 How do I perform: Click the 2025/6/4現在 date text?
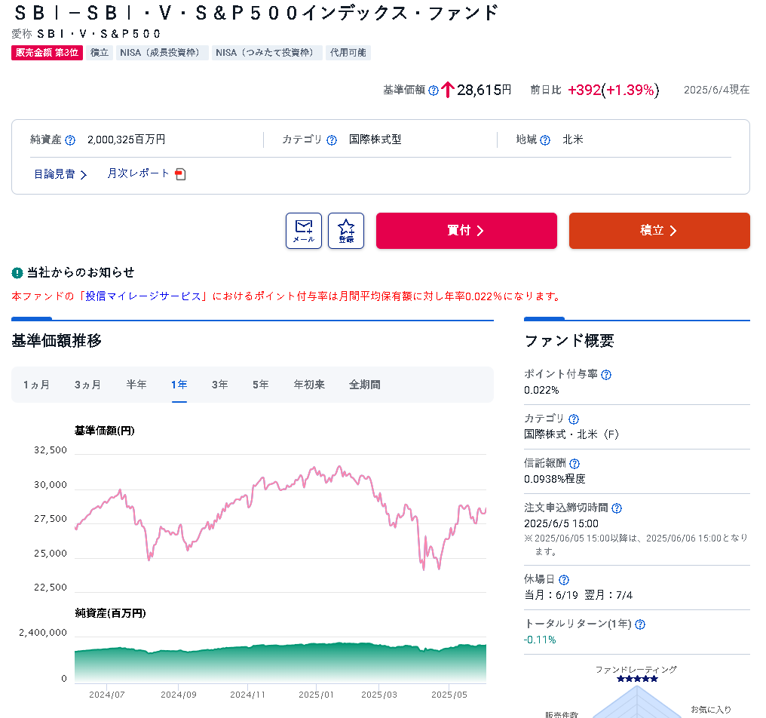tap(716, 90)
